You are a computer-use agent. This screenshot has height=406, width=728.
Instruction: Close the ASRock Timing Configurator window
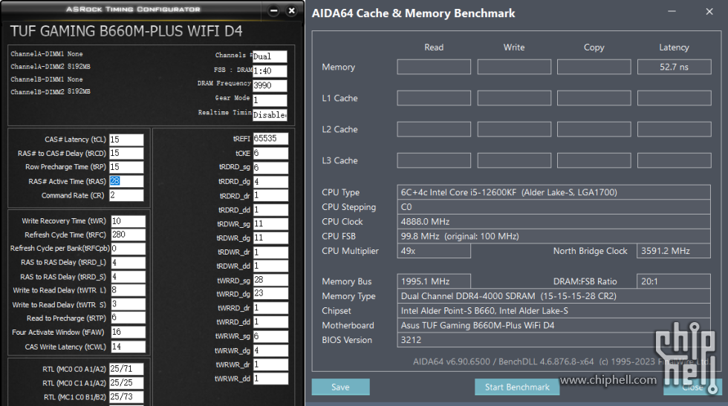[x=291, y=10]
